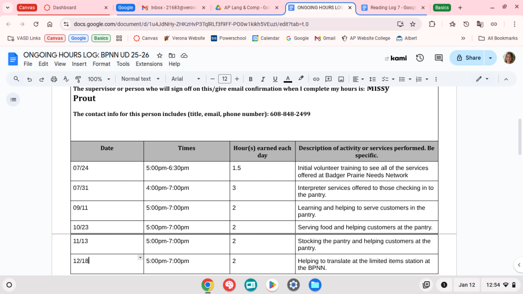Click the insert image icon
The height and width of the screenshot is (294, 523).
tap(341, 79)
